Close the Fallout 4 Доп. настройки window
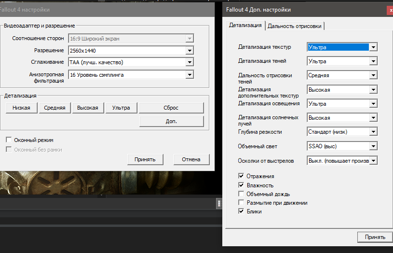This screenshot has height=253, width=393. pos(390,10)
